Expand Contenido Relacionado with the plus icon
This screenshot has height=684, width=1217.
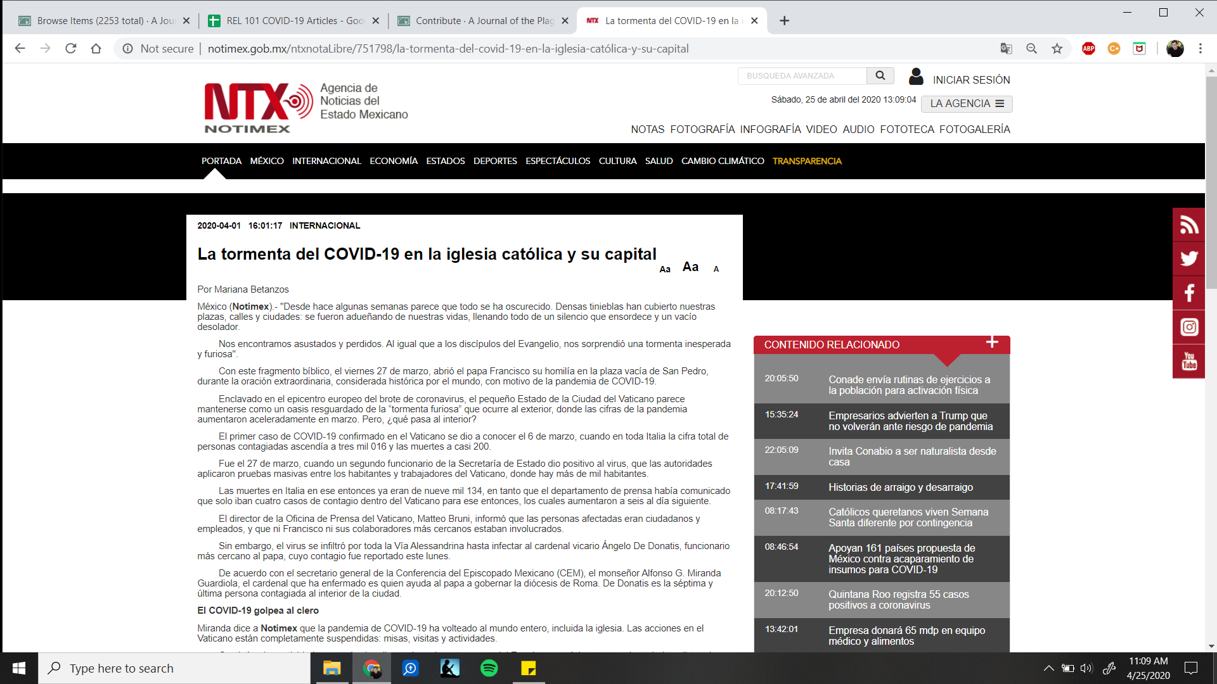click(x=992, y=343)
